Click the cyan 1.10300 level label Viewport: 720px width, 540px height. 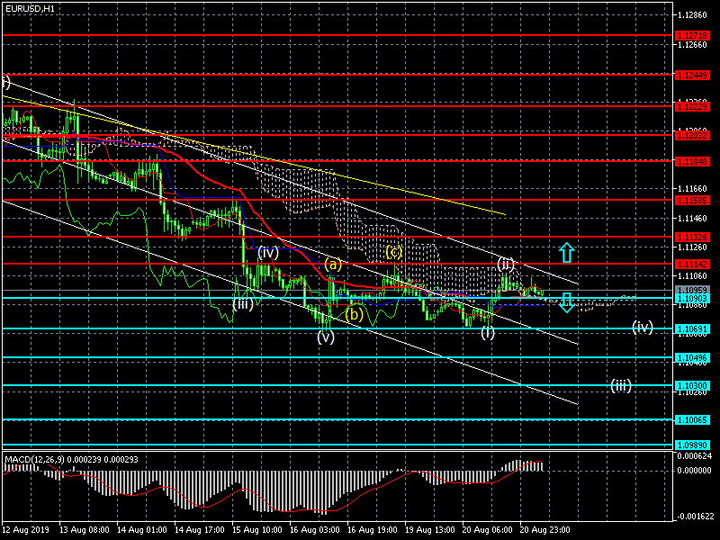(692, 386)
